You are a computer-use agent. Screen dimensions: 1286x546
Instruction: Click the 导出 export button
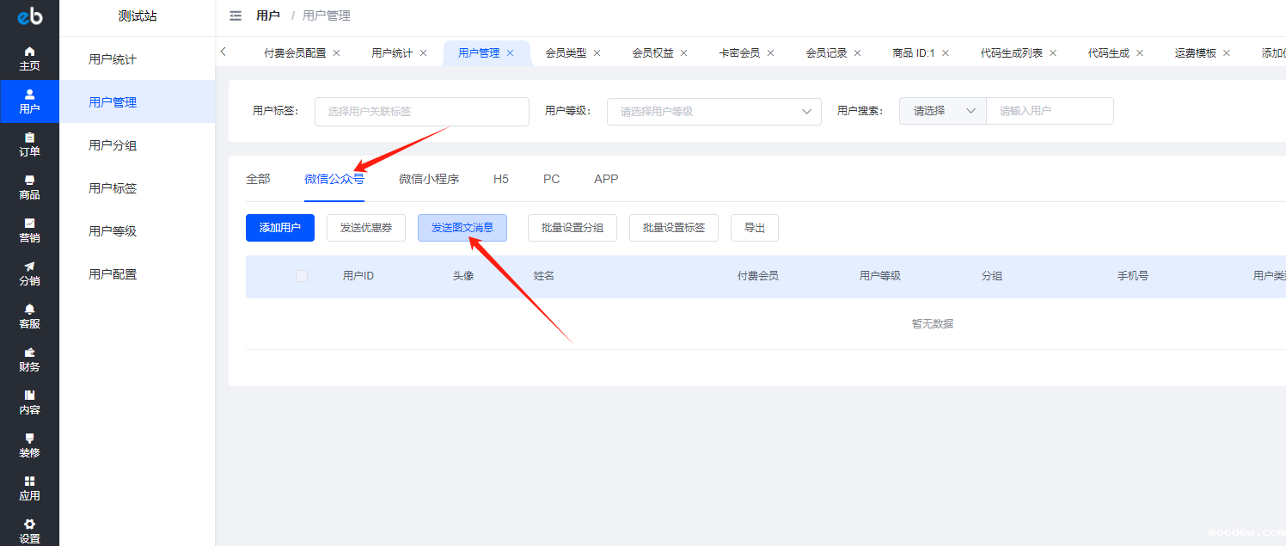tap(754, 228)
